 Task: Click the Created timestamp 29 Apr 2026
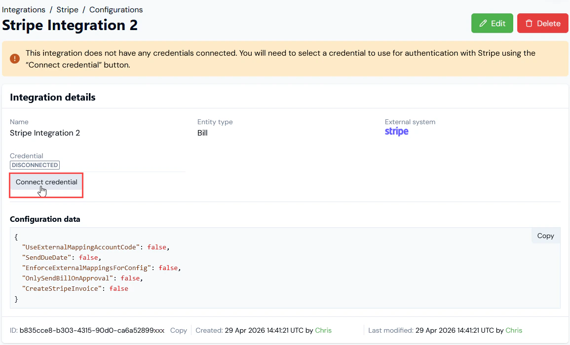264,331
